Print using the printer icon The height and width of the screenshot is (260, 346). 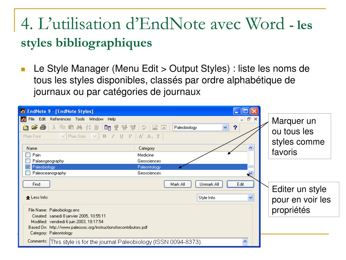tap(43, 127)
